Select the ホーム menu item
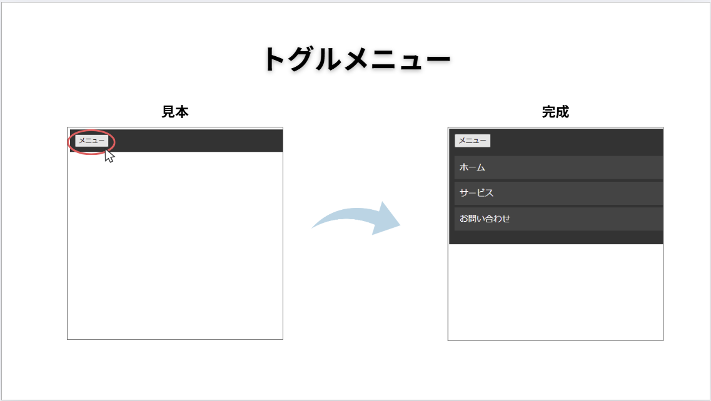Image resolution: width=711 pixels, height=401 pixels. [500, 167]
